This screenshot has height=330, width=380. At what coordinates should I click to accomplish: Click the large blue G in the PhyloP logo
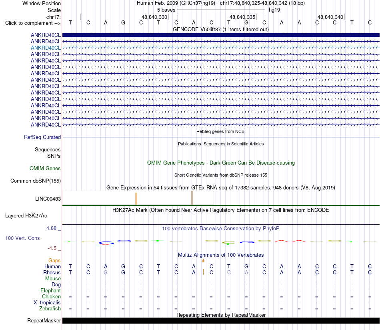106,243
